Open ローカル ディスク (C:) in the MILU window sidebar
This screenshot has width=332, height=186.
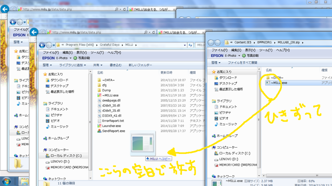click(x=64, y=156)
